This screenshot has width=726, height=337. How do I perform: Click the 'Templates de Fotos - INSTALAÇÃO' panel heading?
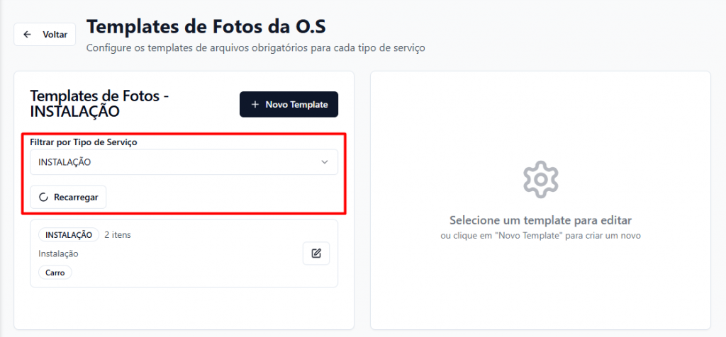[x=99, y=103]
